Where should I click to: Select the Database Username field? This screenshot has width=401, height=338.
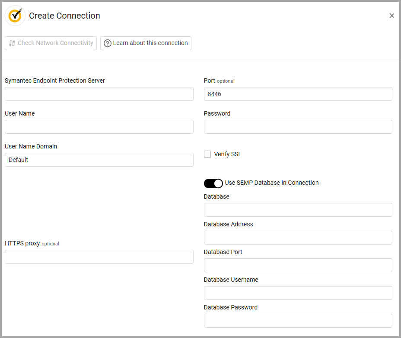298,293
